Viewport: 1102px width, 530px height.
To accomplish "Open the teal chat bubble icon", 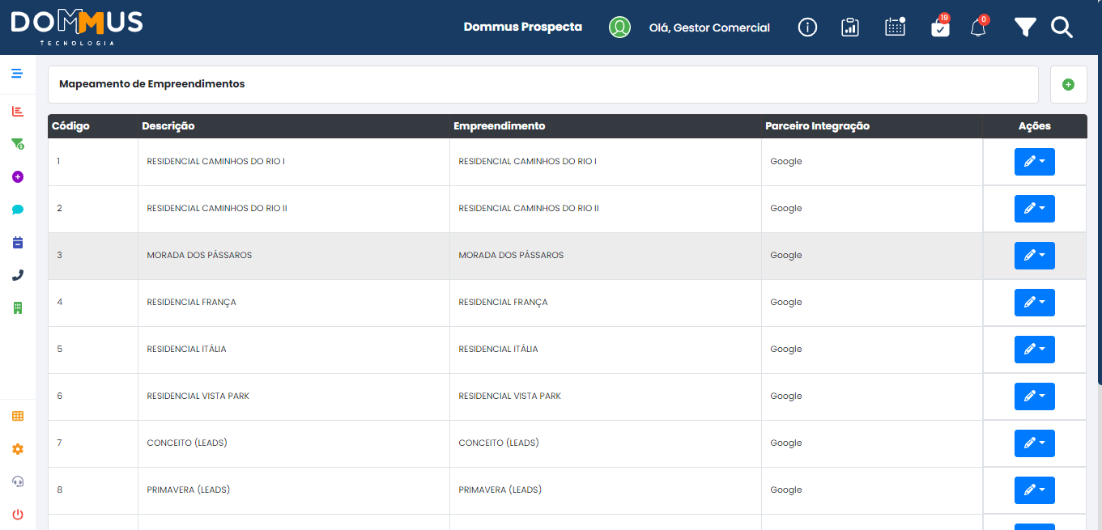I will coord(18,210).
